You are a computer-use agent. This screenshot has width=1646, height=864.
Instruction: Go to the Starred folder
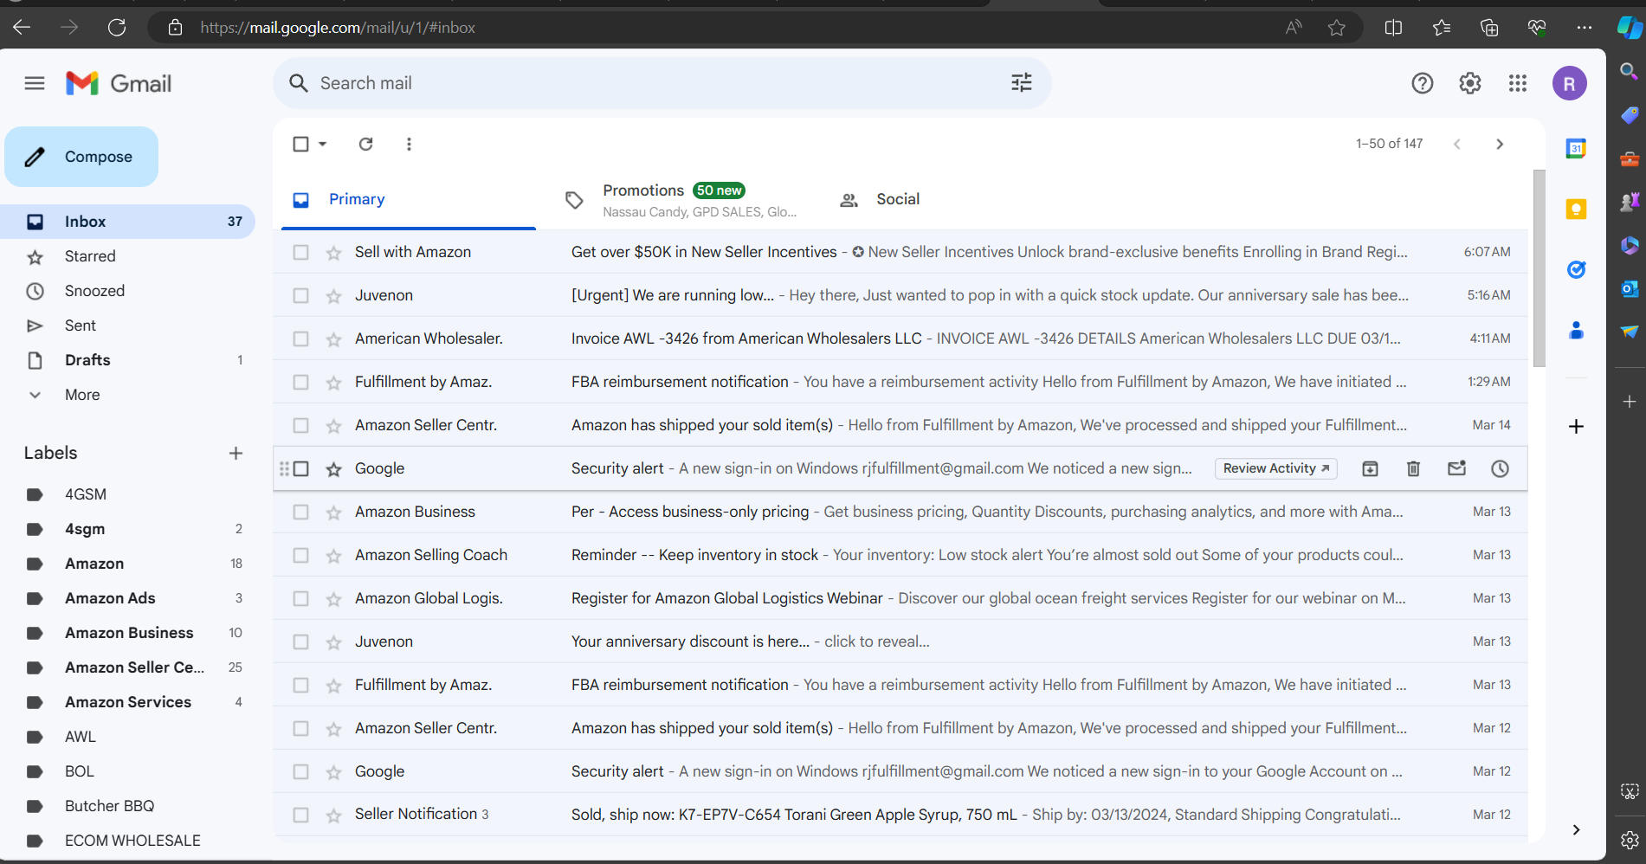click(90, 256)
